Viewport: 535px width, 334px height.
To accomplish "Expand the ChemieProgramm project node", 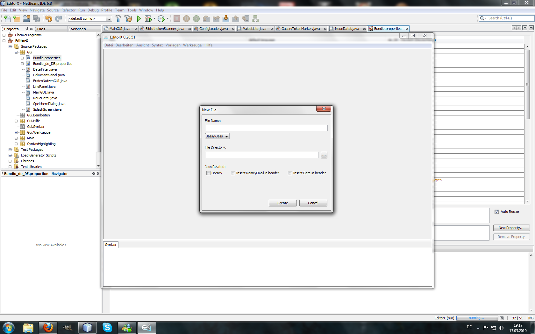I will click(x=4, y=35).
